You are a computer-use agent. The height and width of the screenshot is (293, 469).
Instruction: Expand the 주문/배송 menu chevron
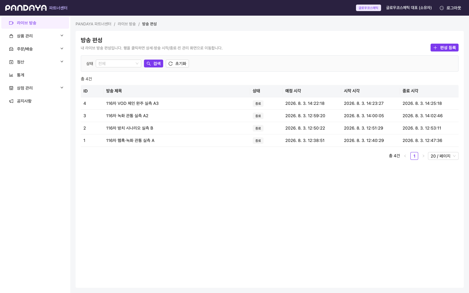(x=62, y=49)
